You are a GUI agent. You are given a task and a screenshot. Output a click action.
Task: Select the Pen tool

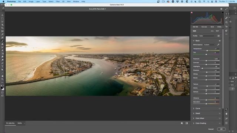point(3,63)
